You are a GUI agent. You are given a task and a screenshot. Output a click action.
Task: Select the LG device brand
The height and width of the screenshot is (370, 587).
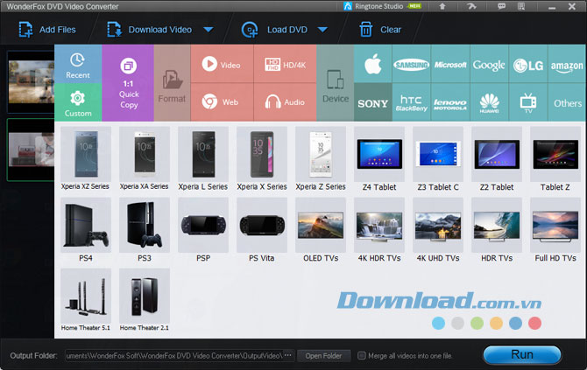click(528, 64)
